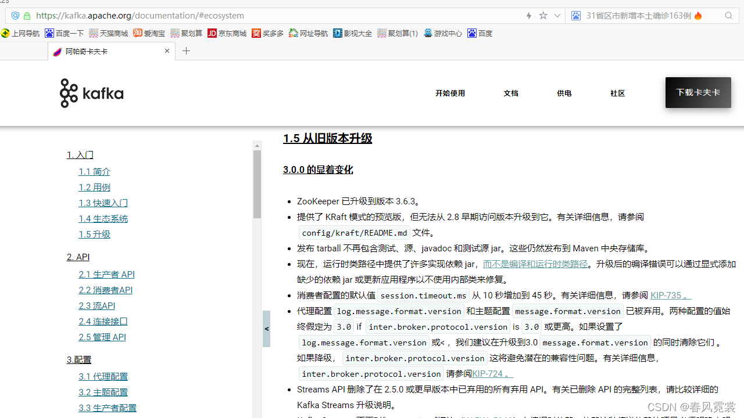Go to 2.5 管理 API
The width and height of the screenshot is (744, 418).
102,337
